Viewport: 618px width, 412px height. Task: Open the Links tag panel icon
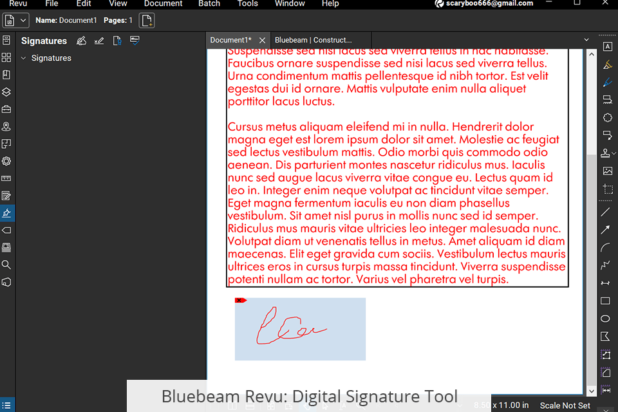6,230
